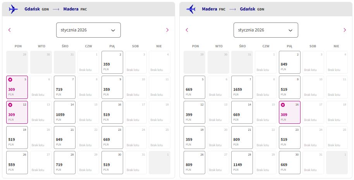Go to next month in Gdańsk–Madera calendar
The image size is (354, 180).
167,30
